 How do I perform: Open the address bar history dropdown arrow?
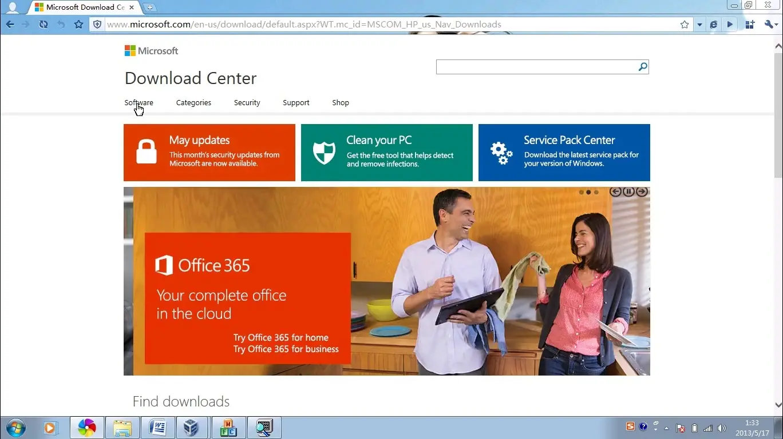click(x=699, y=25)
